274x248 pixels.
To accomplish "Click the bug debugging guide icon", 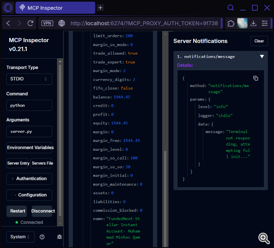I will point(60,237).
